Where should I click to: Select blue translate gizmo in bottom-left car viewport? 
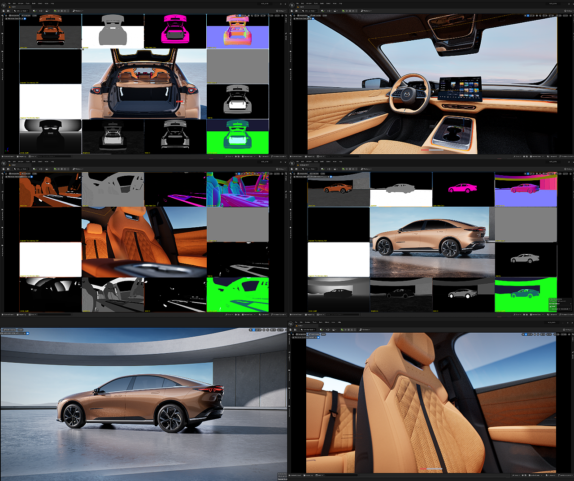pos(254,330)
